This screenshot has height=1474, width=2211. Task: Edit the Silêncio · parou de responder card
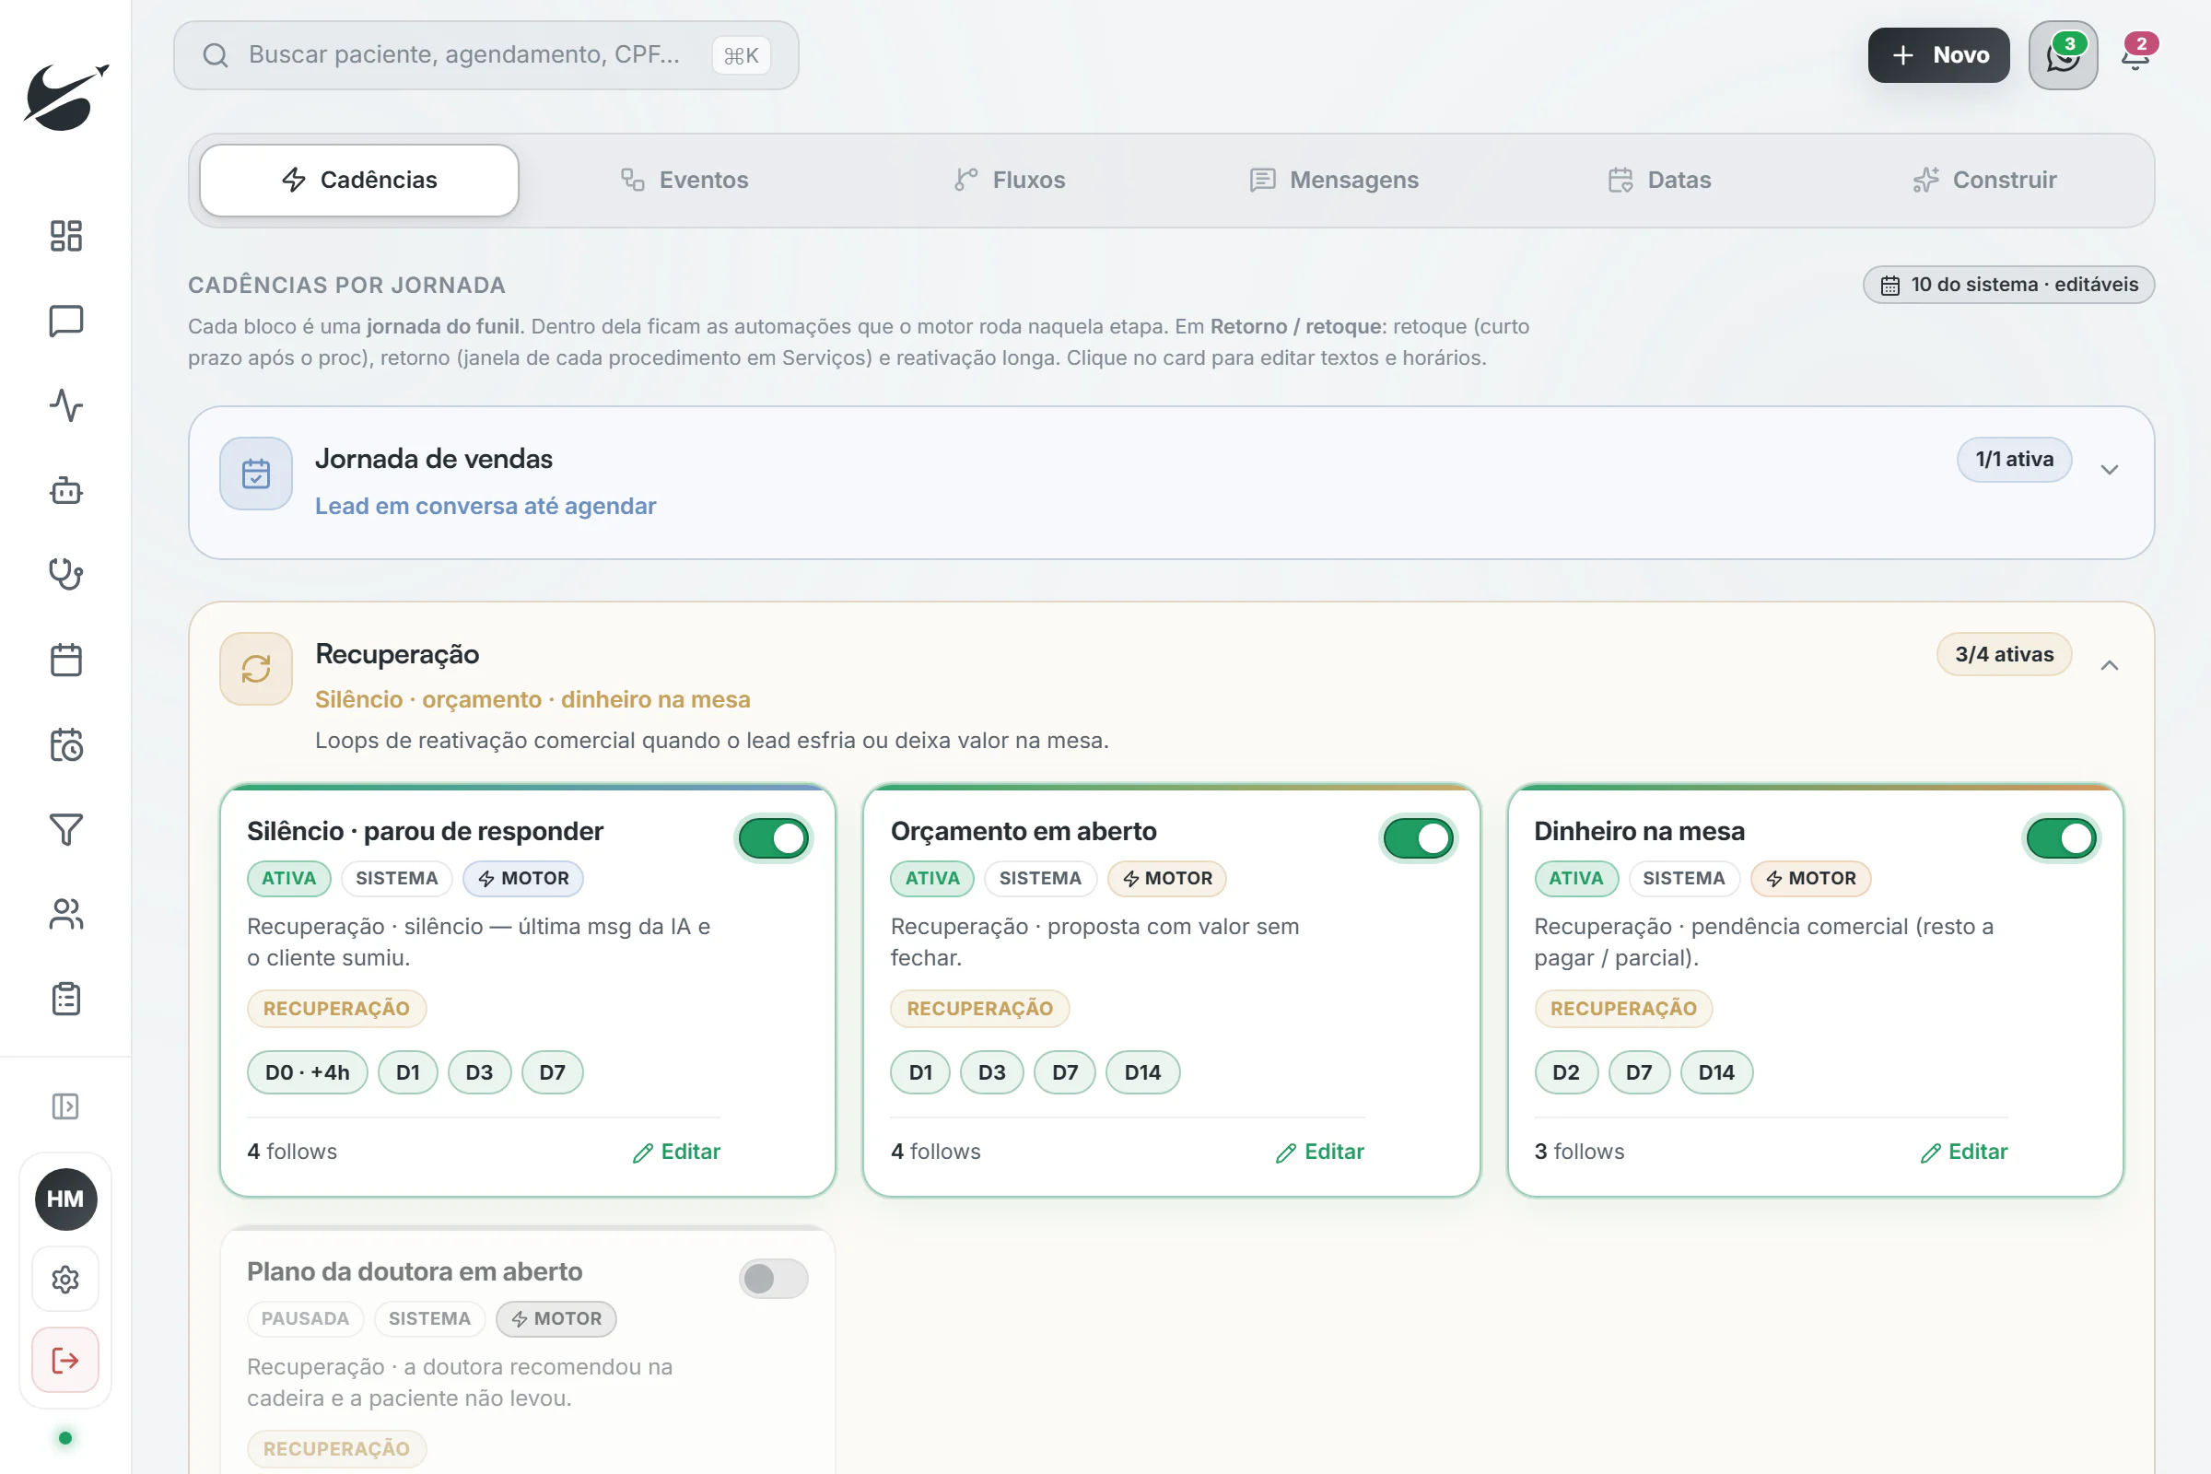click(676, 1152)
